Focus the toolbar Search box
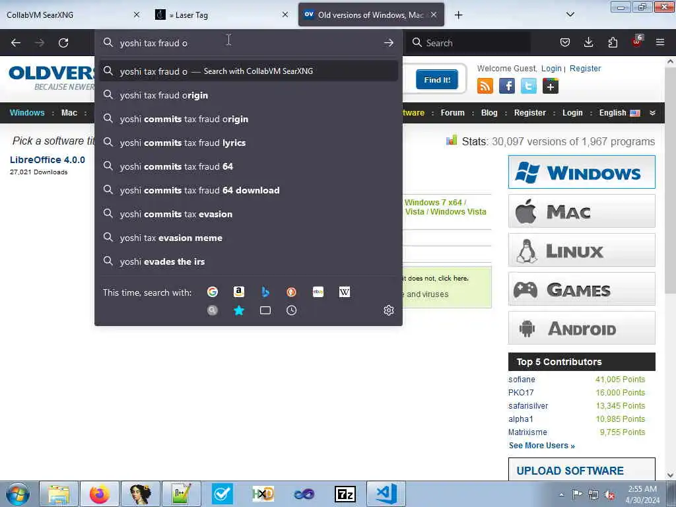The height and width of the screenshot is (507, 676). point(469,43)
